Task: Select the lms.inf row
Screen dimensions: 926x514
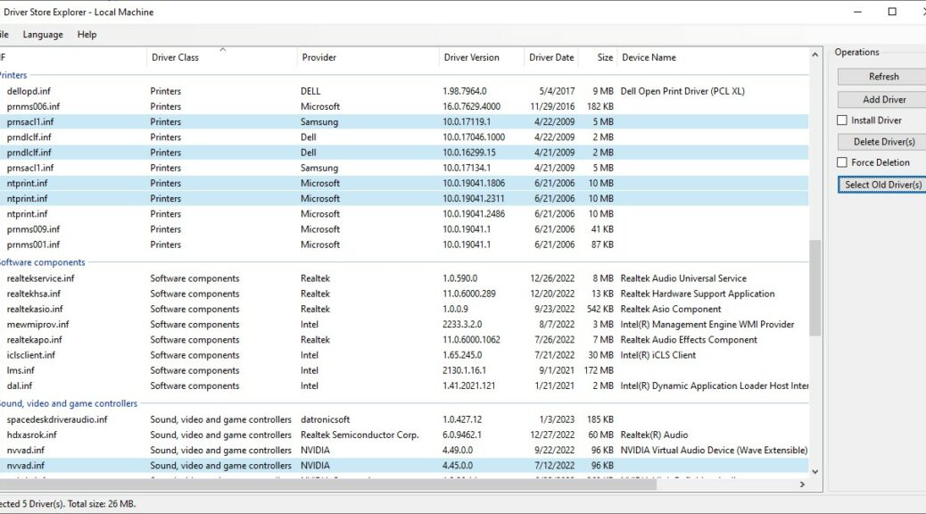Action: 404,370
